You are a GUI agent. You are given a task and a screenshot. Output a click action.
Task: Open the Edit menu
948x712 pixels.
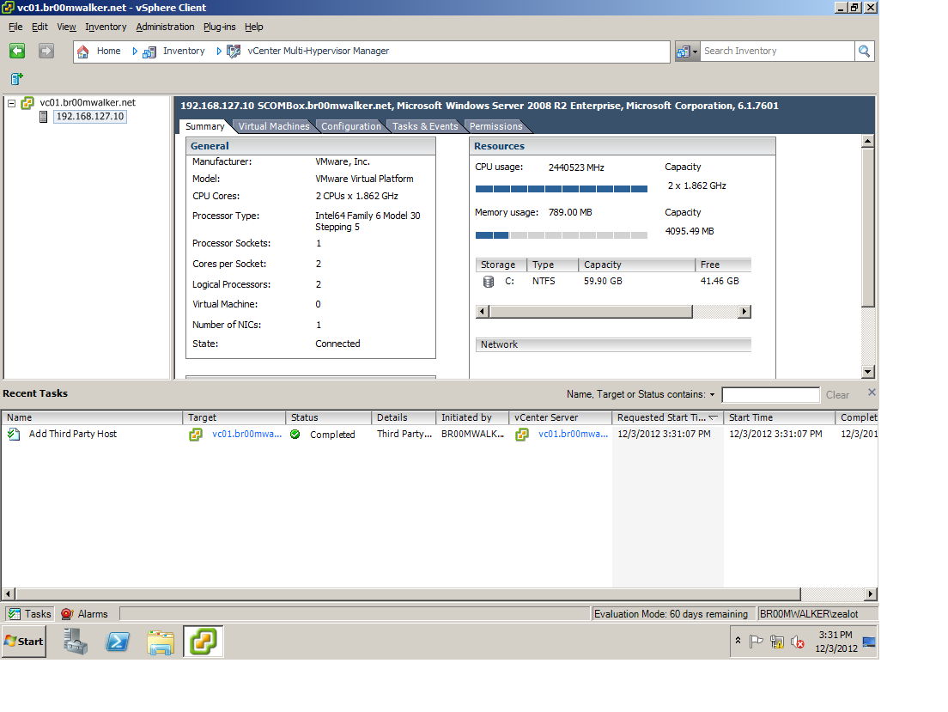(39, 27)
